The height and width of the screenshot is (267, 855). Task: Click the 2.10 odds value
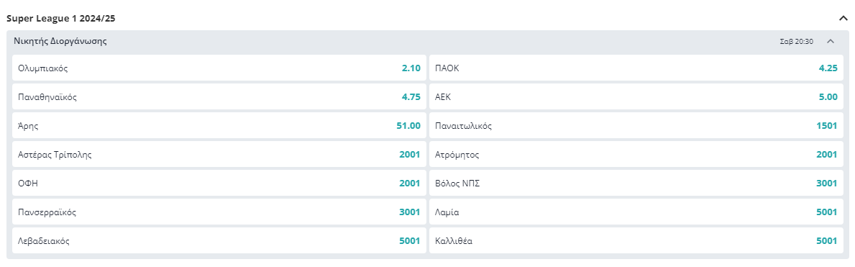pos(411,68)
